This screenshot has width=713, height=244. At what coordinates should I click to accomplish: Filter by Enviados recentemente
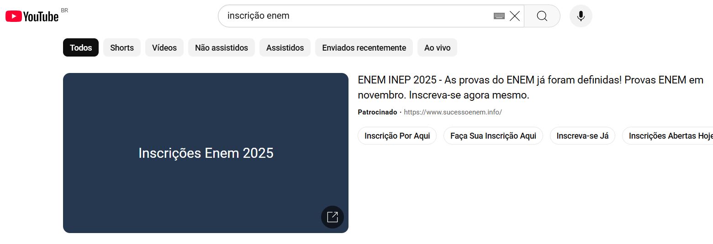(364, 47)
